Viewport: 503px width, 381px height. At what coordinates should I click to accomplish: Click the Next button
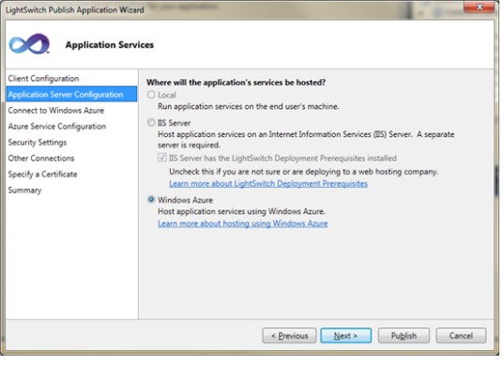(x=345, y=336)
